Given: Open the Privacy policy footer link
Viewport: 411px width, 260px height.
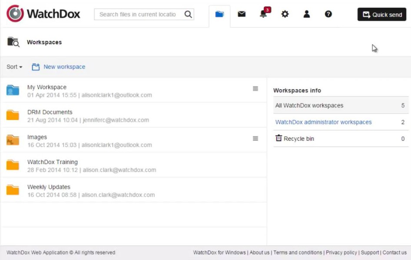Looking at the screenshot, I should tap(341, 253).
